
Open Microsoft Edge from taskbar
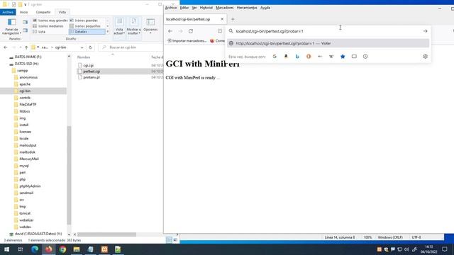[35, 249]
